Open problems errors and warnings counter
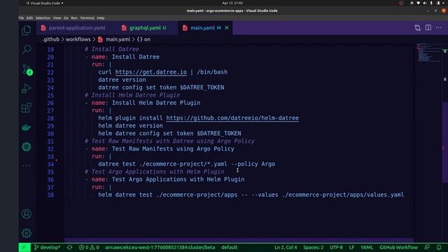This screenshot has width=448, height=252. pos(89,247)
